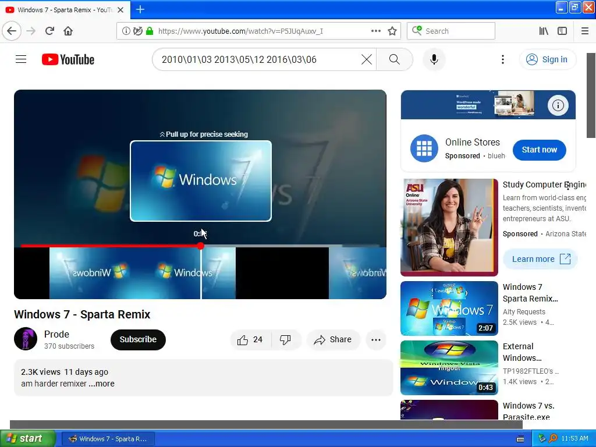Screen dimensions: 596x447
Task: Click the Online Stores grid icon
Action: (x=424, y=148)
